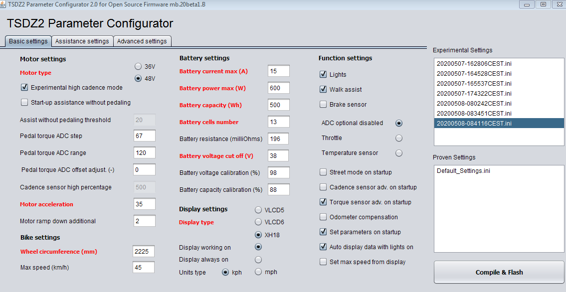Select the 20200507-164528CEST.ini file

pos(499,74)
